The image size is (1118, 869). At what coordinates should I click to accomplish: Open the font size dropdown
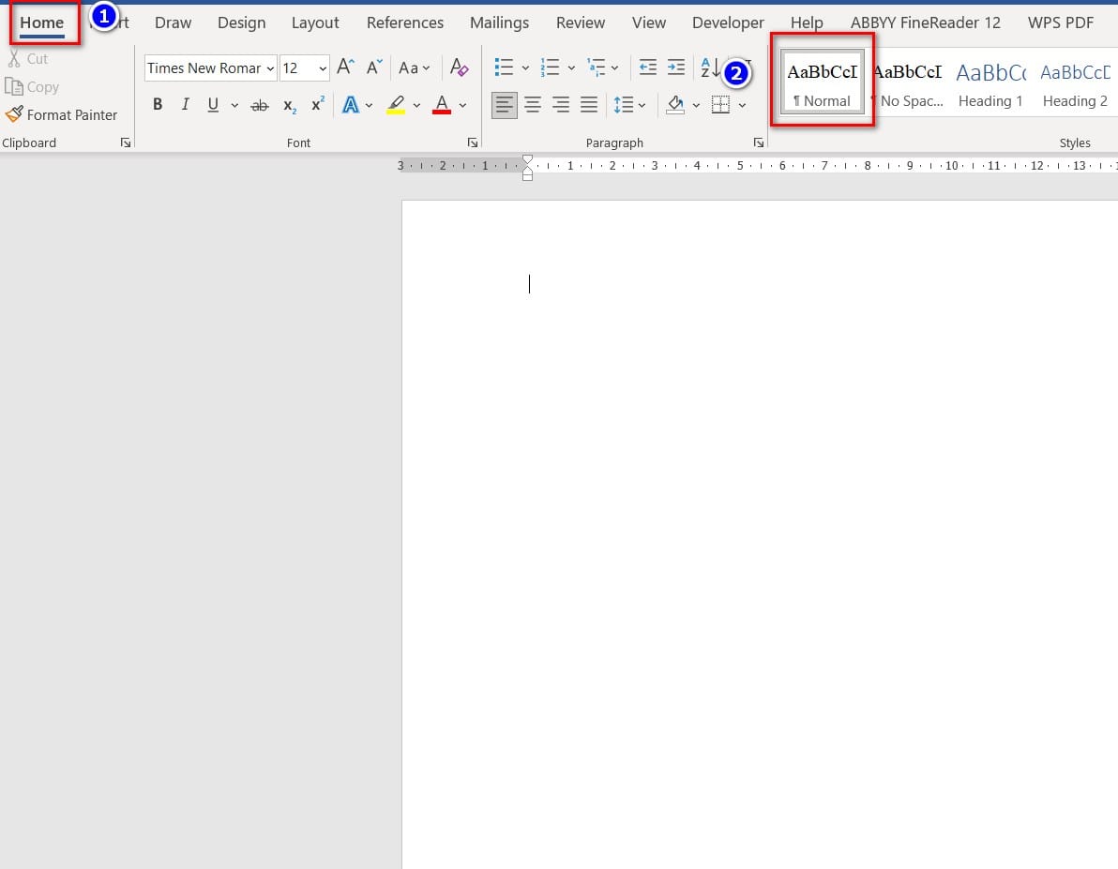(323, 68)
